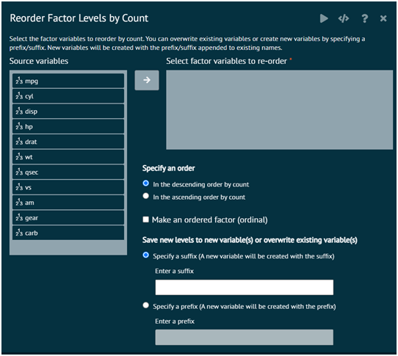
Task: Select the am source variable
Action: tap(68, 203)
